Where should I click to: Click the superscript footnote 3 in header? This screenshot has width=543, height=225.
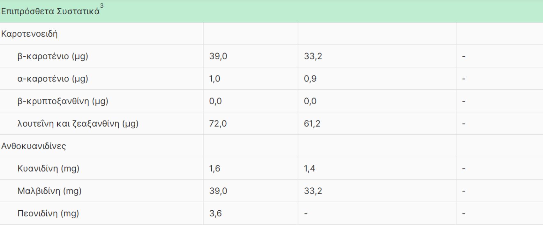click(x=102, y=6)
